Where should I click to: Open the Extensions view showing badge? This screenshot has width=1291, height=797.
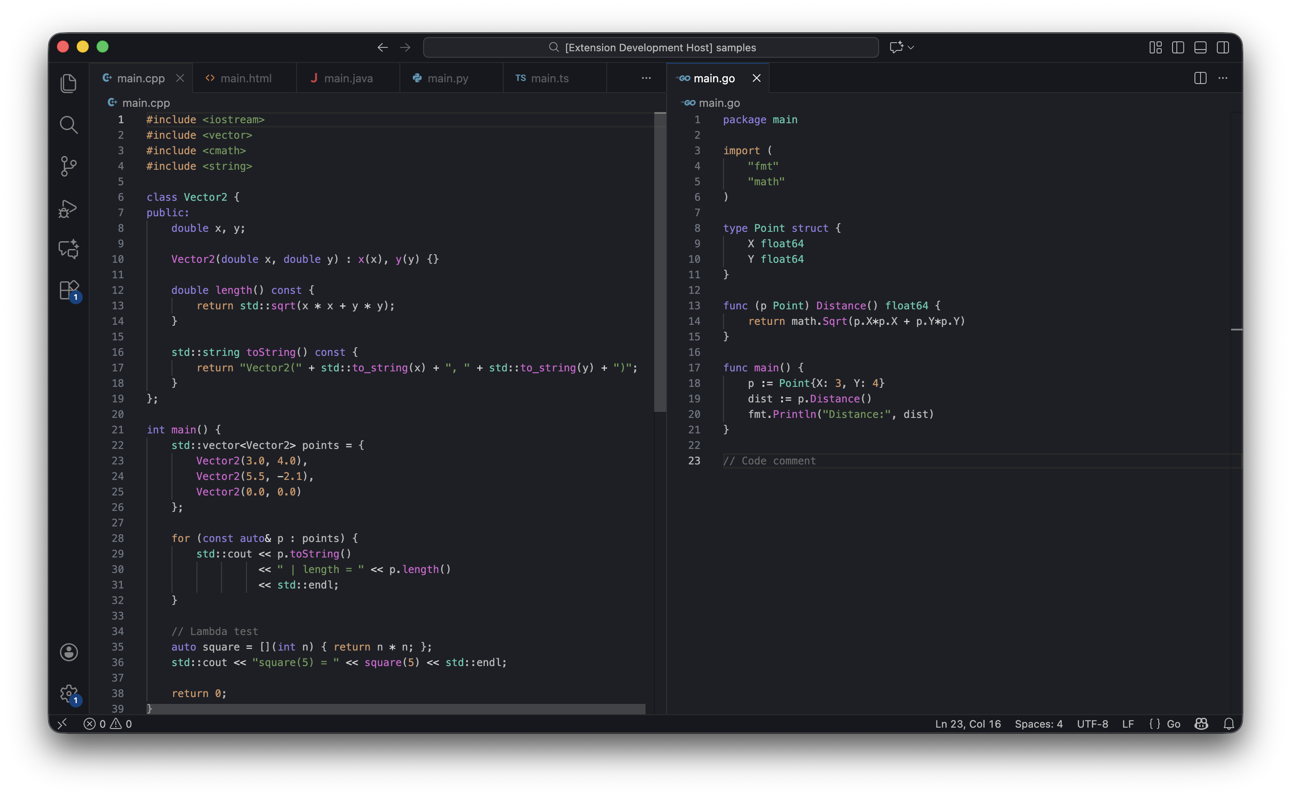[69, 290]
